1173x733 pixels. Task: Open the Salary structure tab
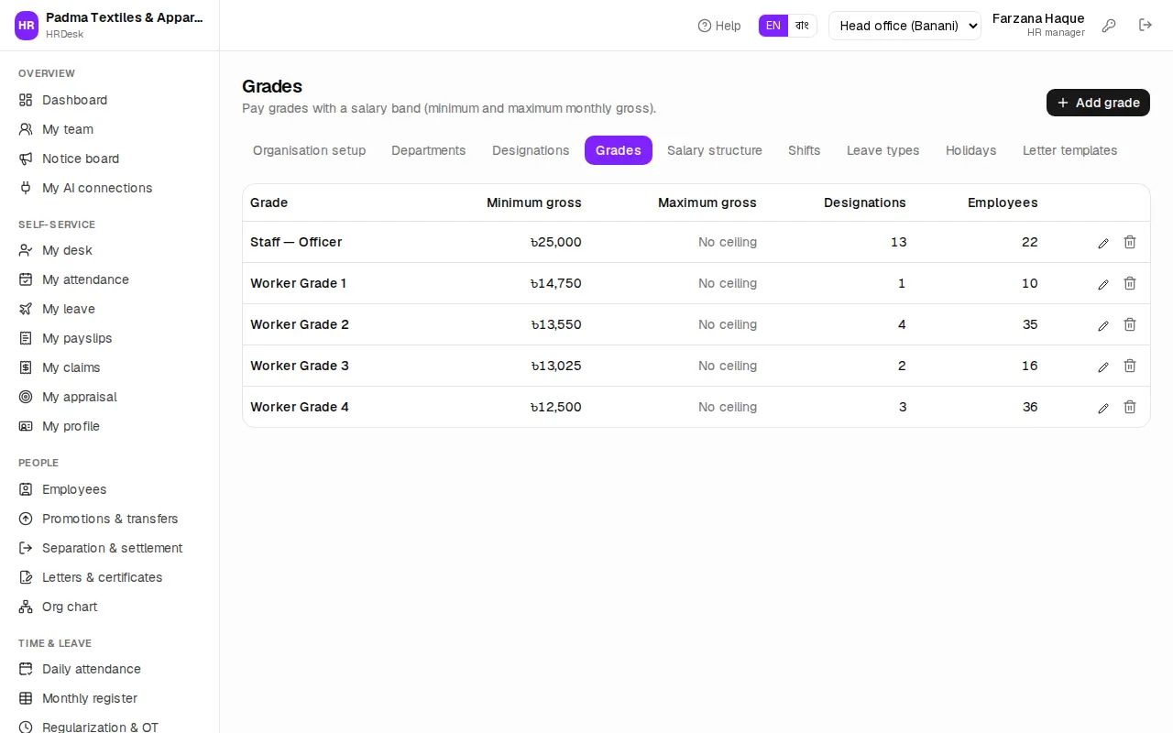[715, 150]
